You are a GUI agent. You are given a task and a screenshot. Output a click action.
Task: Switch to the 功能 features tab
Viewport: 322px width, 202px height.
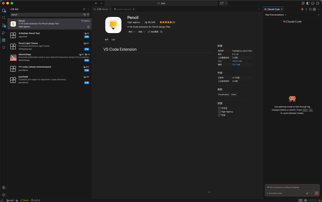113,40
